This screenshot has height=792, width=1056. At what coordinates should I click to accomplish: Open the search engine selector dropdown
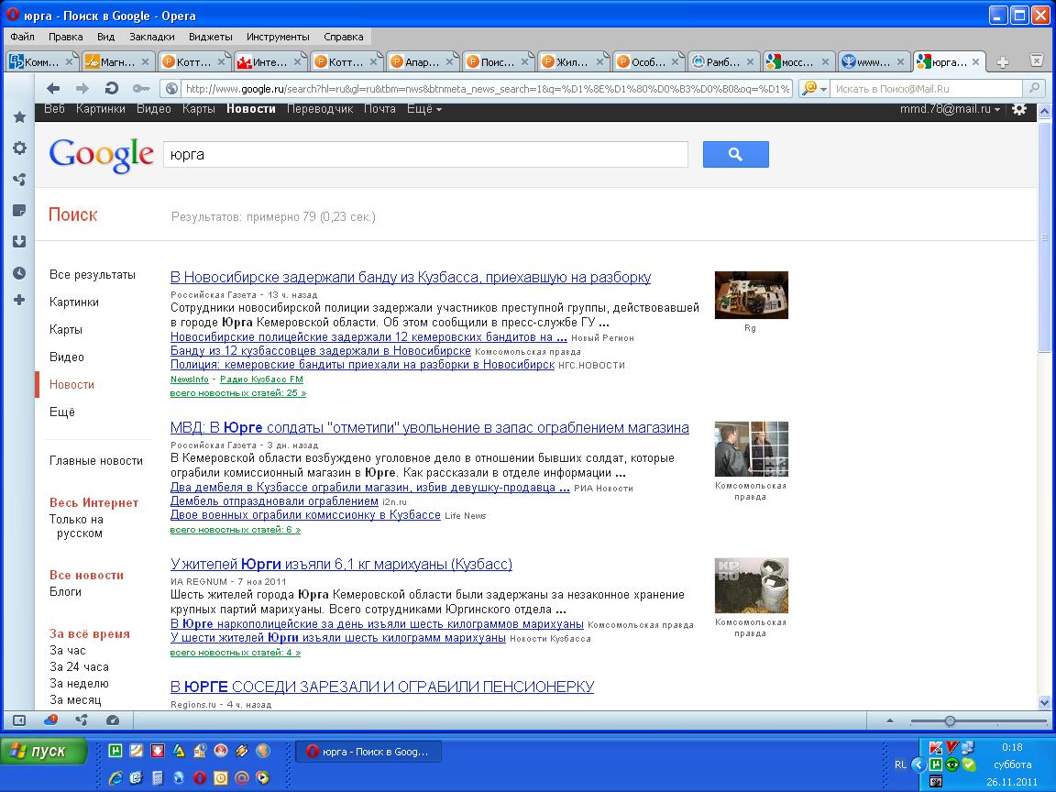(x=813, y=89)
